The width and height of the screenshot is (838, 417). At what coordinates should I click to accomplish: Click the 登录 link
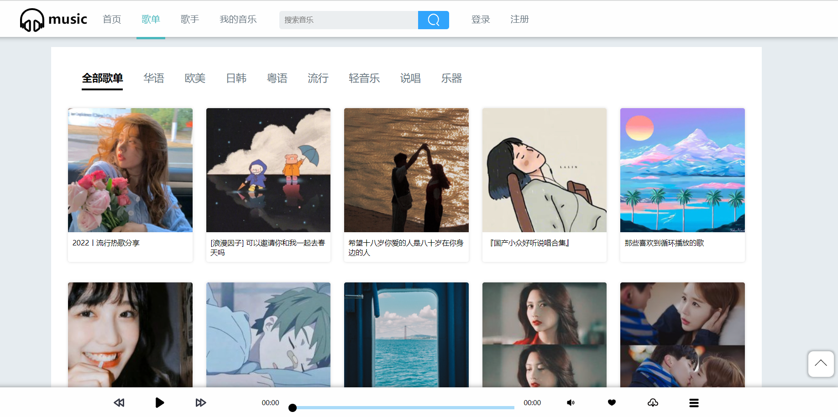(x=480, y=20)
